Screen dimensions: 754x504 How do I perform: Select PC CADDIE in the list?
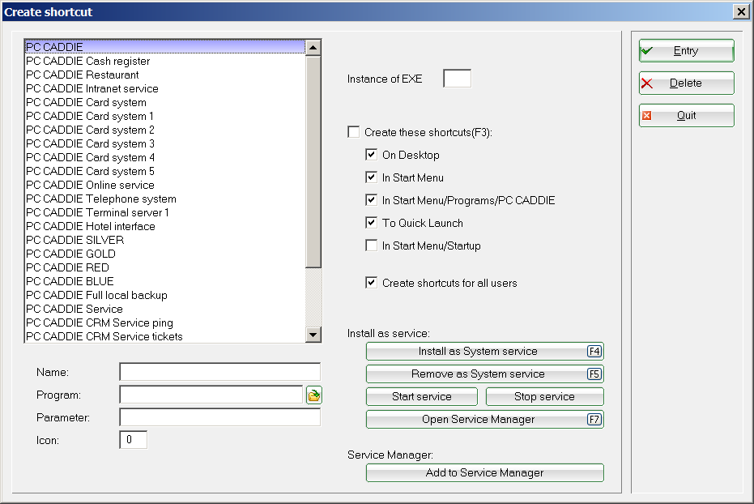coord(165,47)
